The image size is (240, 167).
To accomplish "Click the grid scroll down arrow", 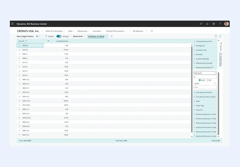I will 192,137.
